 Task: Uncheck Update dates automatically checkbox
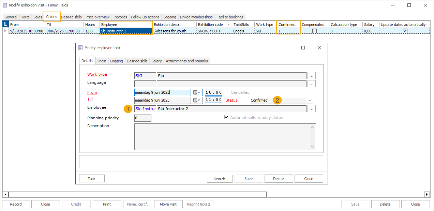coord(405,31)
